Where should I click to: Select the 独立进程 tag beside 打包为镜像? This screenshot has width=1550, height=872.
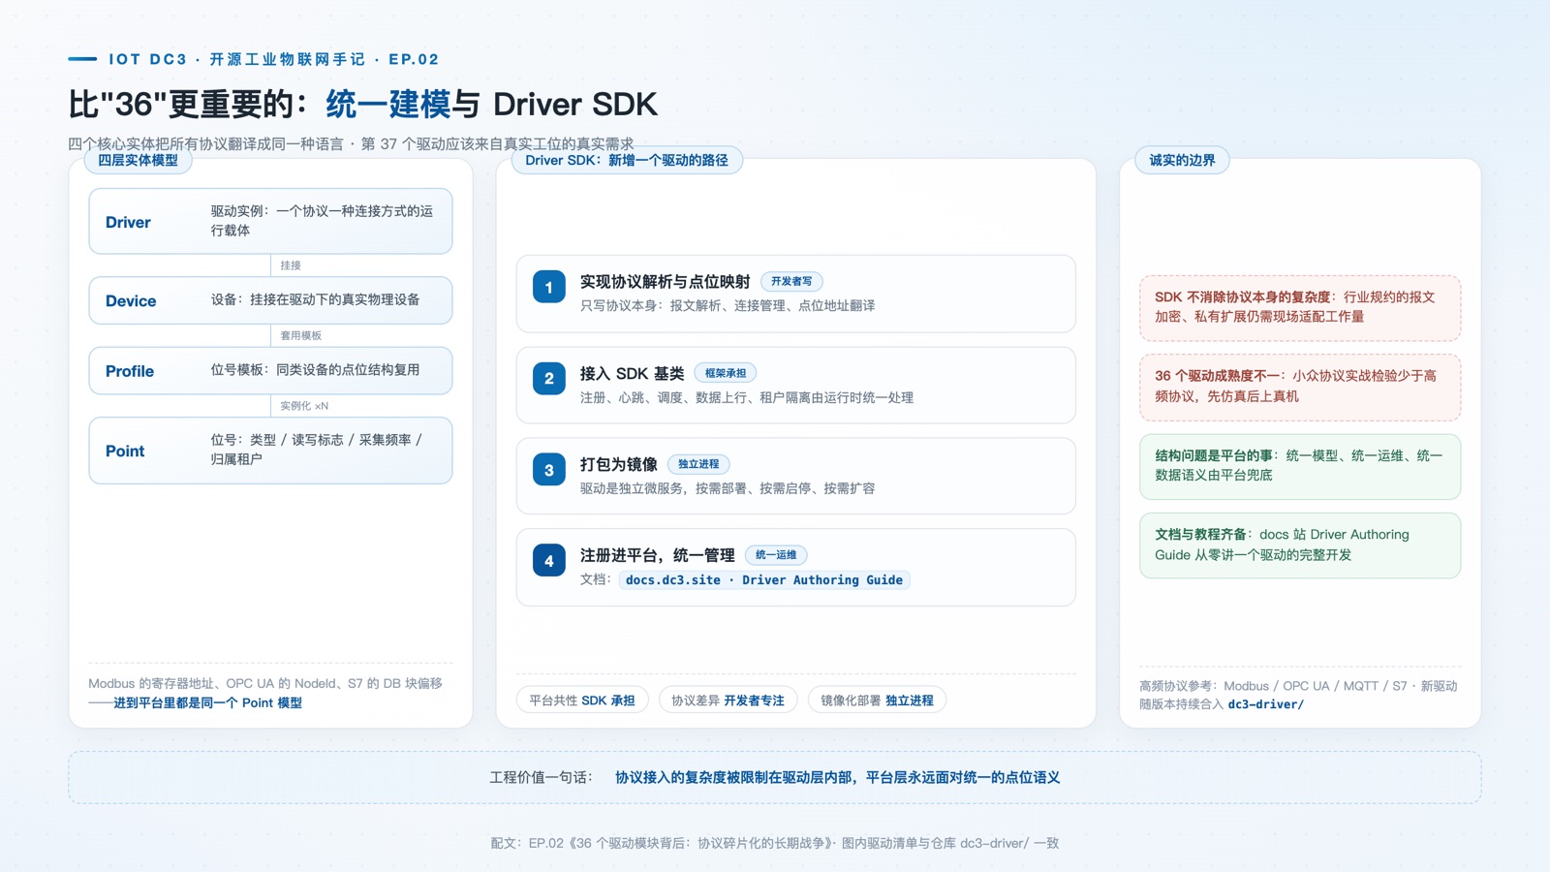click(698, 464)
